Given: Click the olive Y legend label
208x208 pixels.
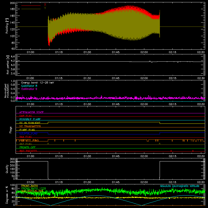Looking at the screenshot, I should click(45, 8).
